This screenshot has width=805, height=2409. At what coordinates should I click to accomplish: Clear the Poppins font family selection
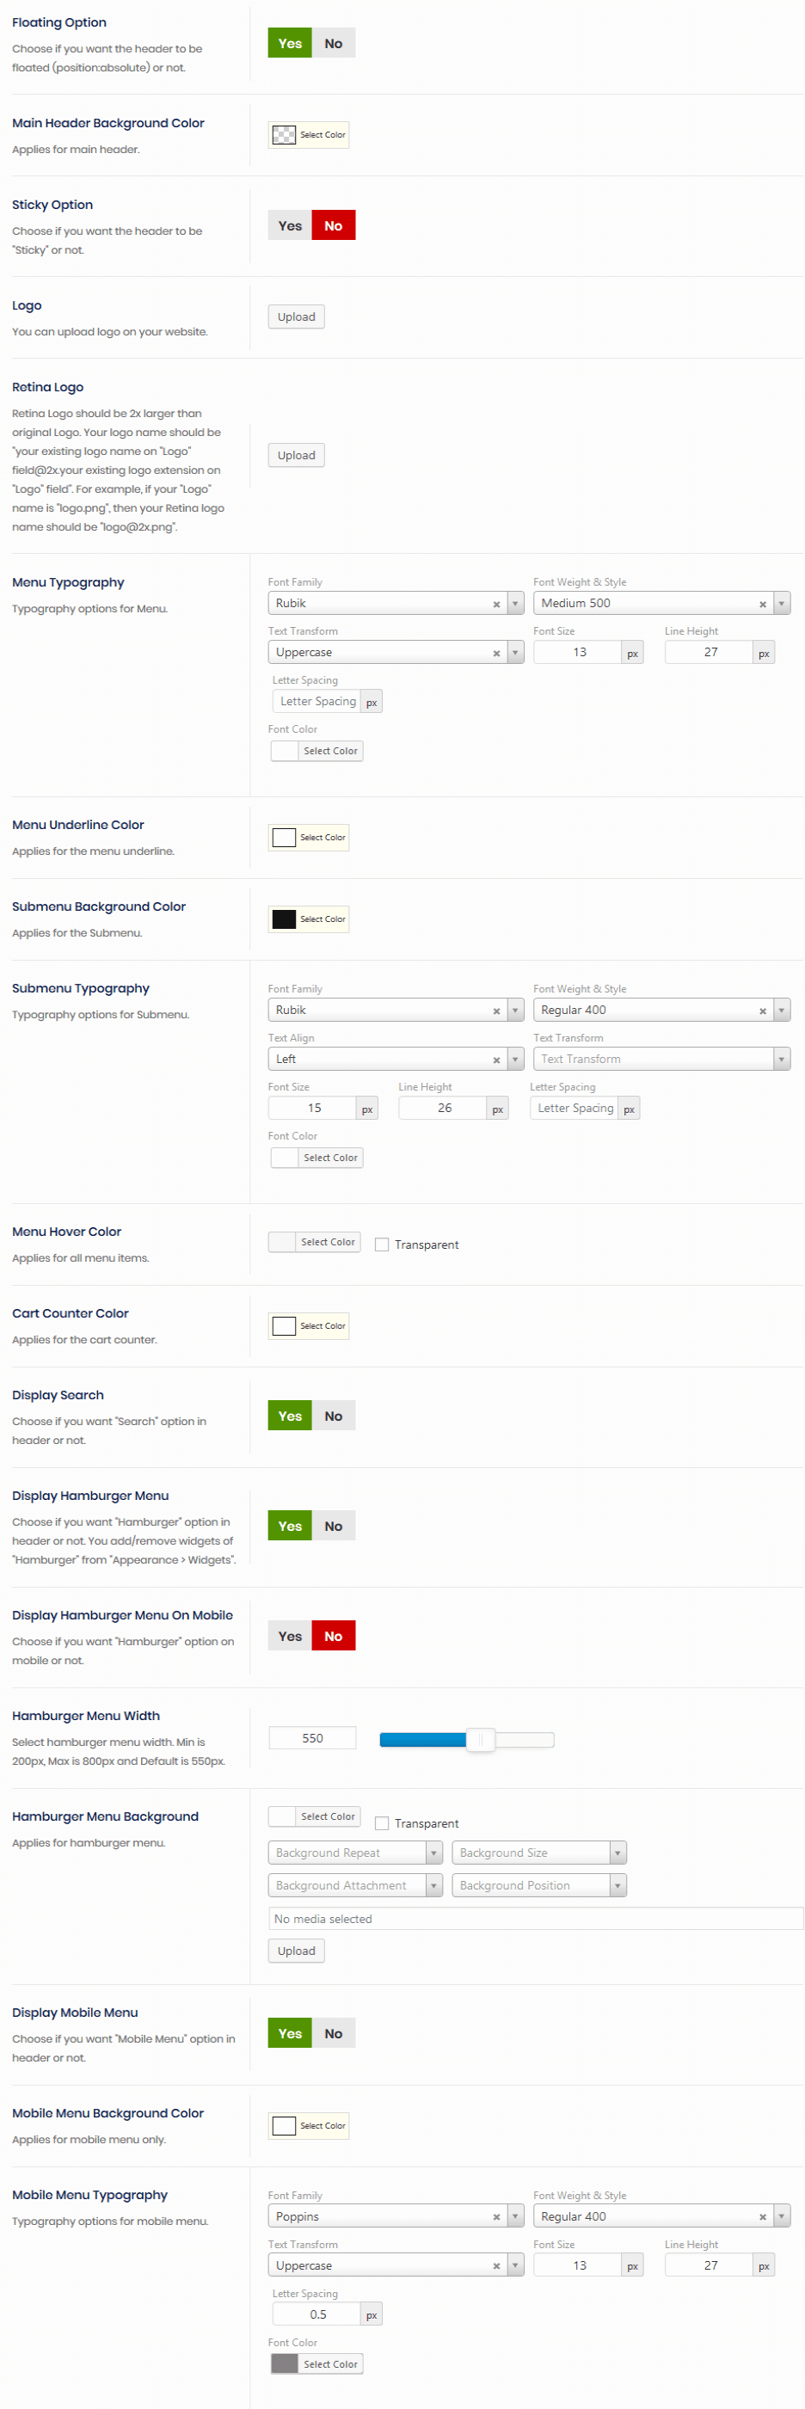click(496, 2216)
